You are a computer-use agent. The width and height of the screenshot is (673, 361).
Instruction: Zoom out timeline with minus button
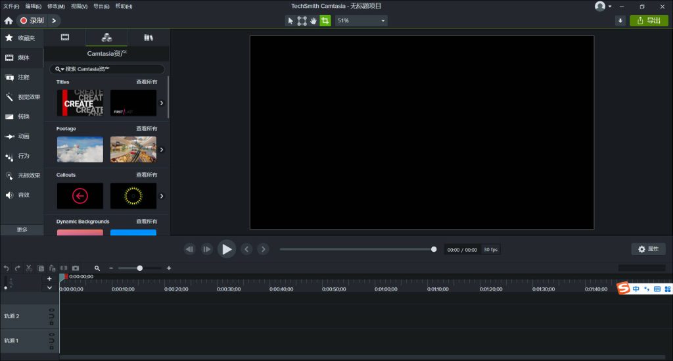coord(111,268)
